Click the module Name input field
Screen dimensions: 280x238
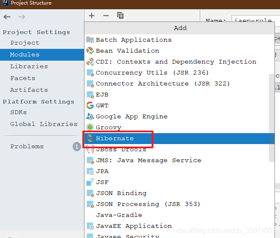(x=256, y=19)
